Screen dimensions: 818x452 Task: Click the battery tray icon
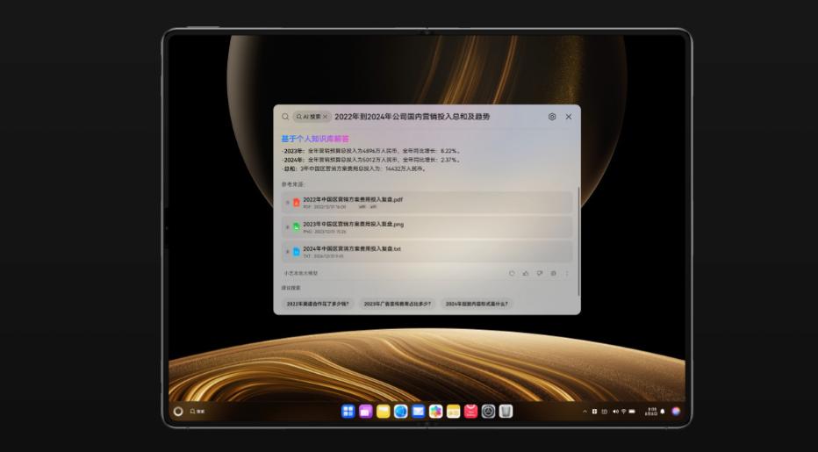[632, 412]
